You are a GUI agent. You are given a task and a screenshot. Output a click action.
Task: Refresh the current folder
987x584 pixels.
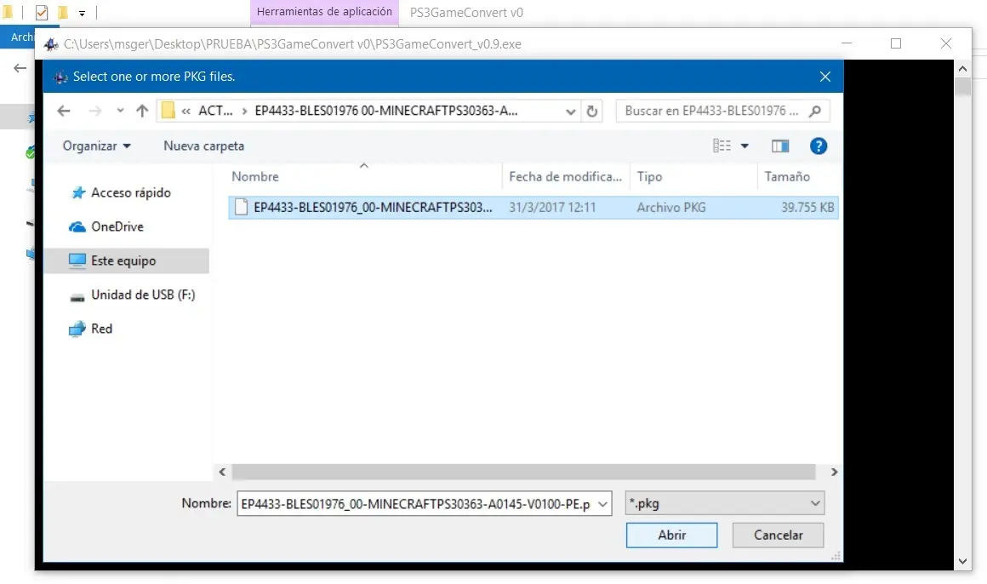point(591,112)
